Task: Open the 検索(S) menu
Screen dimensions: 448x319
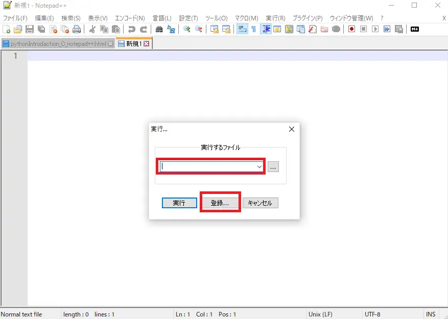Action: click(71, 18)
